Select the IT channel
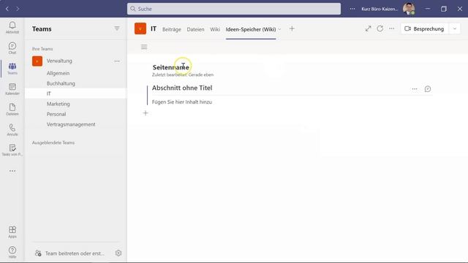Viewport: 468px width, 263px height. click(76, 94)
